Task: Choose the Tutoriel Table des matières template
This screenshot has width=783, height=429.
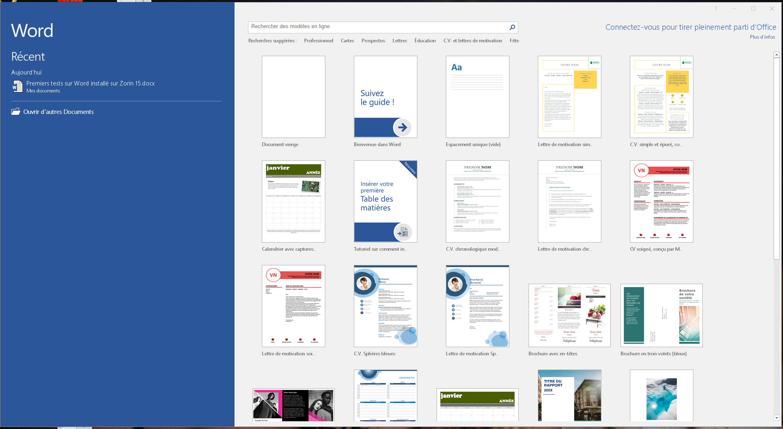Action: point(385,201)
